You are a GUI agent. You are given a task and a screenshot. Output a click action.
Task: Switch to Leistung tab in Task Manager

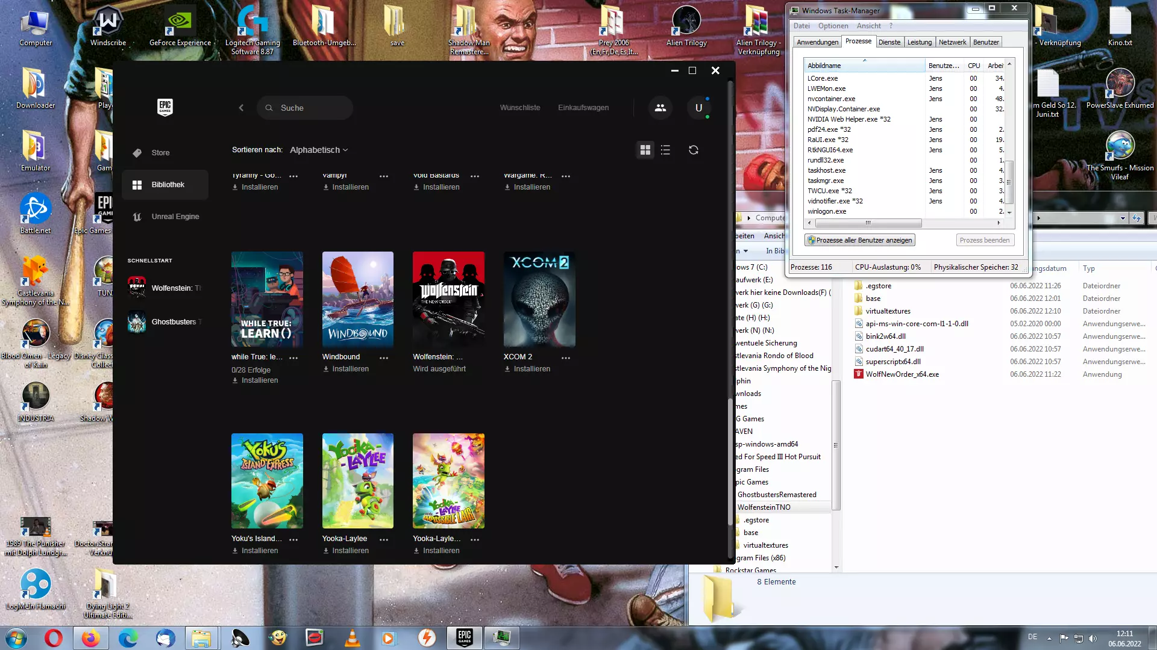[920, 42]
